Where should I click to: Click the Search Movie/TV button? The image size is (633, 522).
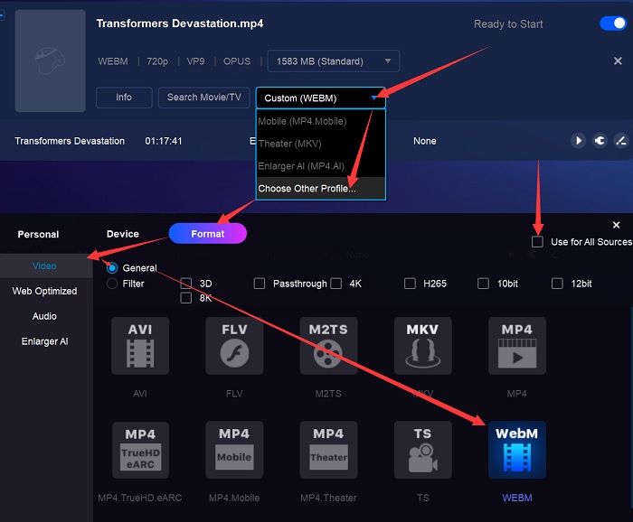tap(203, 98)
